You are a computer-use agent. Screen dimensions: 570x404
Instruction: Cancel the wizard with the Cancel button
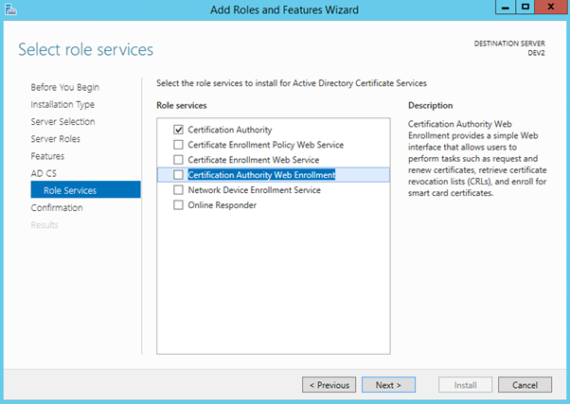click(525, 385)
